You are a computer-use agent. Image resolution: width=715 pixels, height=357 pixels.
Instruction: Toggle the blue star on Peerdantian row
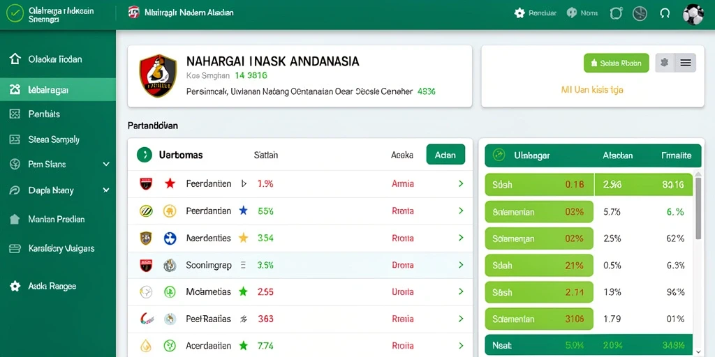(244, 211)
